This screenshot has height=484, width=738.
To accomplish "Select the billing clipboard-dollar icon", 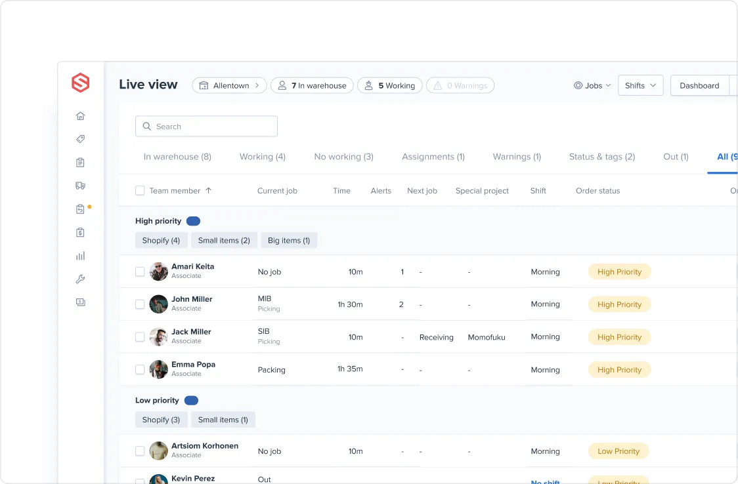I will coord(80,232).
